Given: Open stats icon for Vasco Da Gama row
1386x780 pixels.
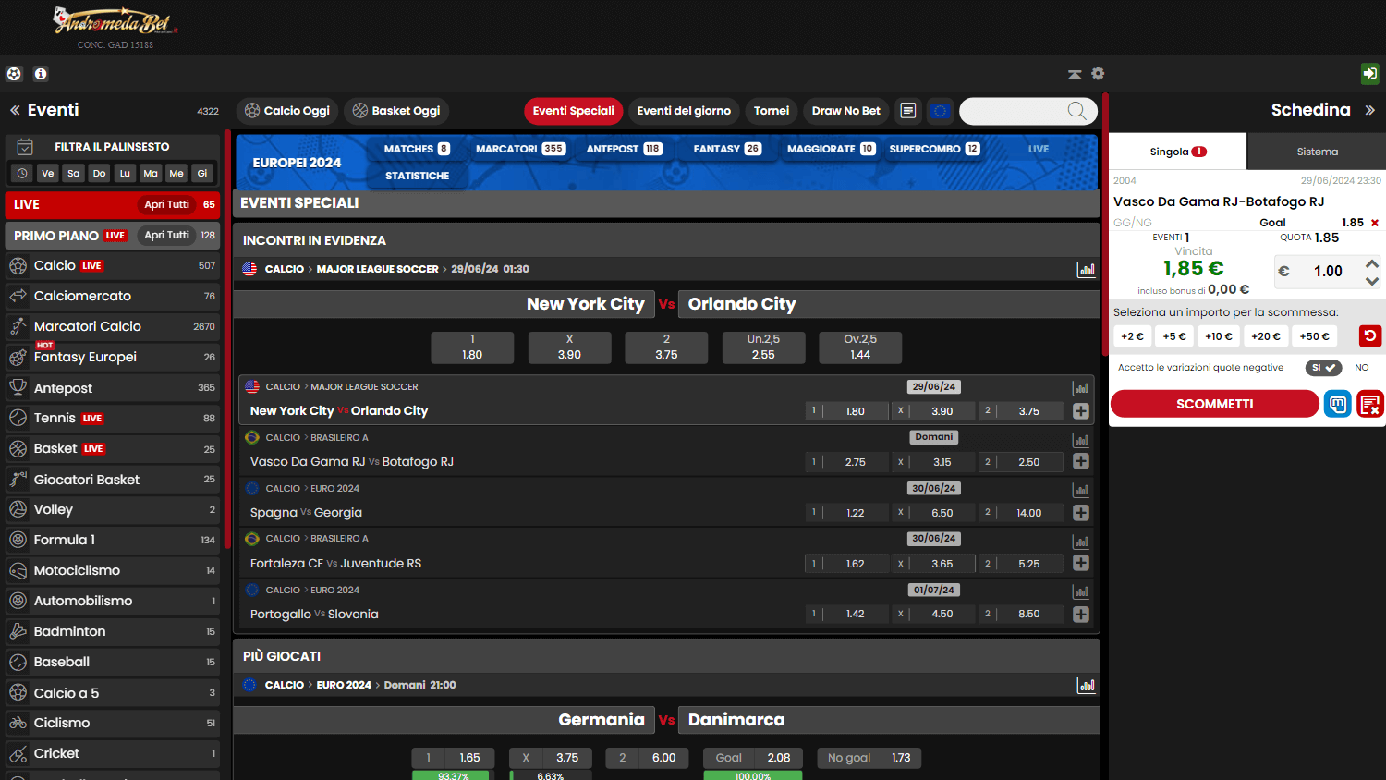Looking at the screenshot, I should [1081, 440].
